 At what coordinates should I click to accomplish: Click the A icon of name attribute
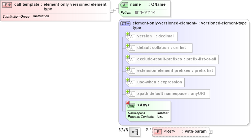[124, 5]
